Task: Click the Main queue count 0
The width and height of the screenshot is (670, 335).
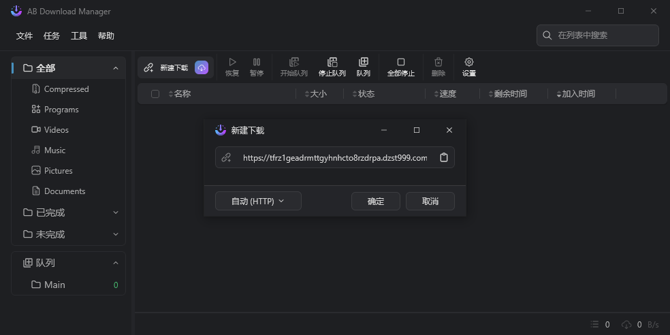Action: click(x=116, y=285)
